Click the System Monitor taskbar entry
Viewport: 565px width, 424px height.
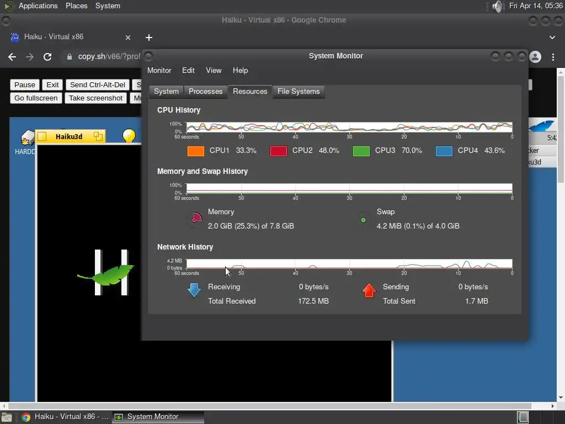pyautogui.click(x=158, y=417)
